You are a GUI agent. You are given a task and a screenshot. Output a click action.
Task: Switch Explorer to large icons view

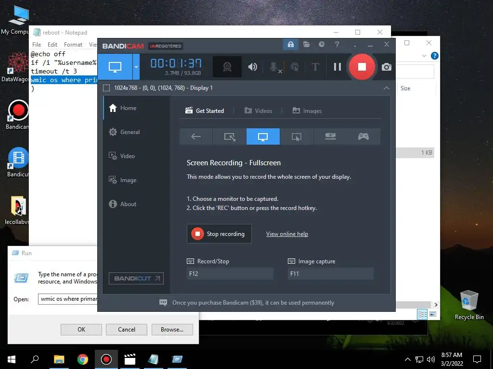pos(433,314)
